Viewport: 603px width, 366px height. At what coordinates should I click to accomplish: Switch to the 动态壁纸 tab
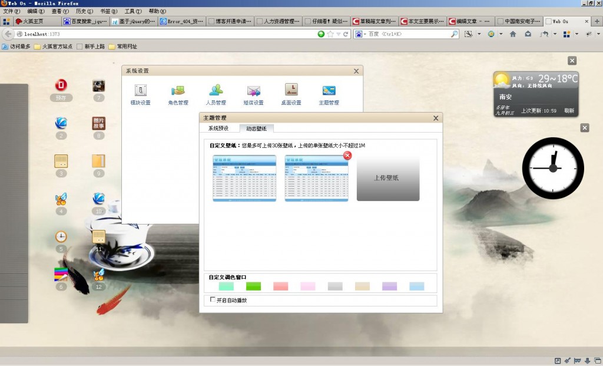coord(256,128)
